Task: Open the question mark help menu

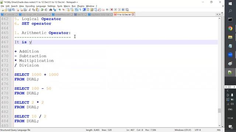Action: pos(96,6)
